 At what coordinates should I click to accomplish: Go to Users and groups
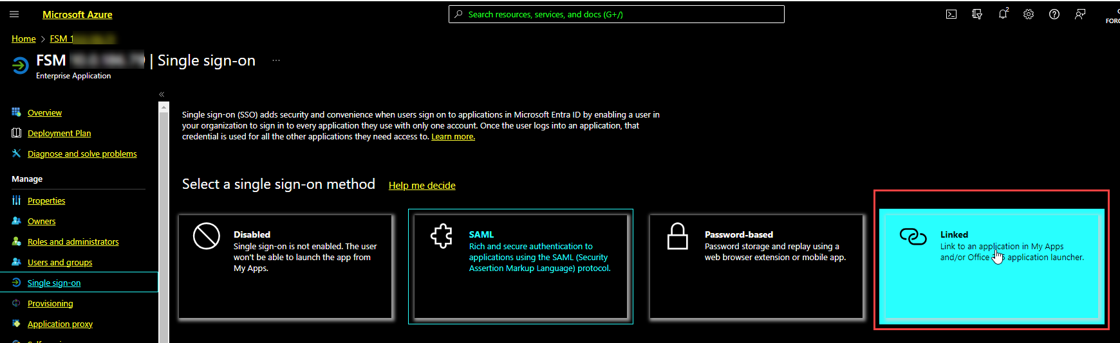click(x=60, y=262)
